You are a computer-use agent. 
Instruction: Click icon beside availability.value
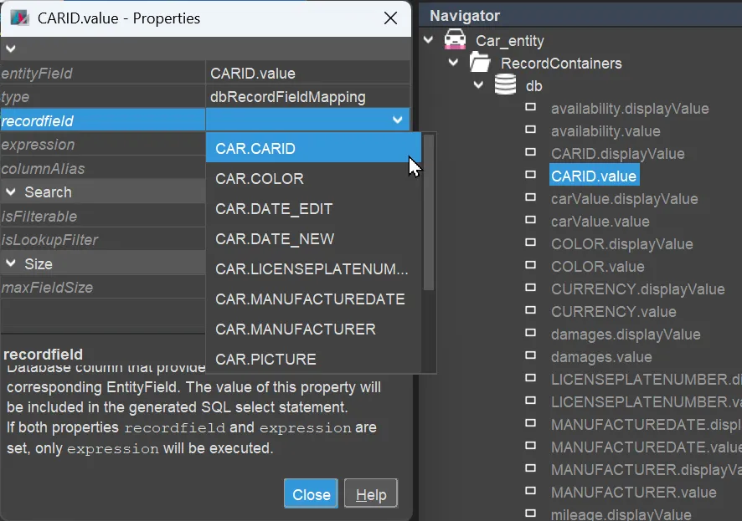click(x=530, y=130)
